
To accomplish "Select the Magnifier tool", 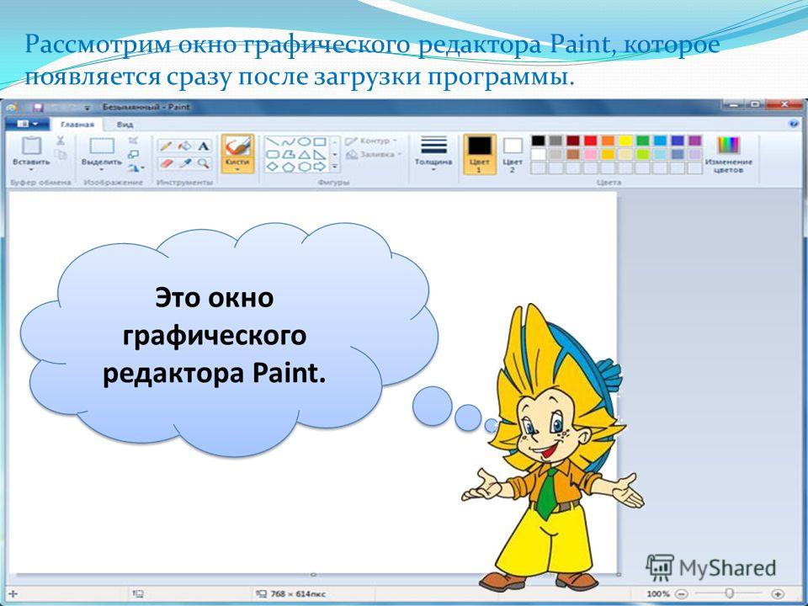I will click(x=204, y=164).
